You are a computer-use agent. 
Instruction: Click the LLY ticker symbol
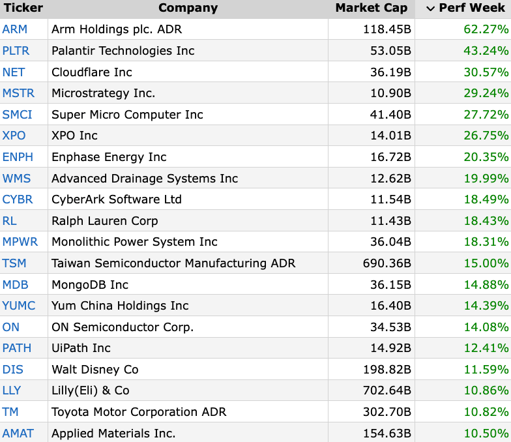coord(12,390)
